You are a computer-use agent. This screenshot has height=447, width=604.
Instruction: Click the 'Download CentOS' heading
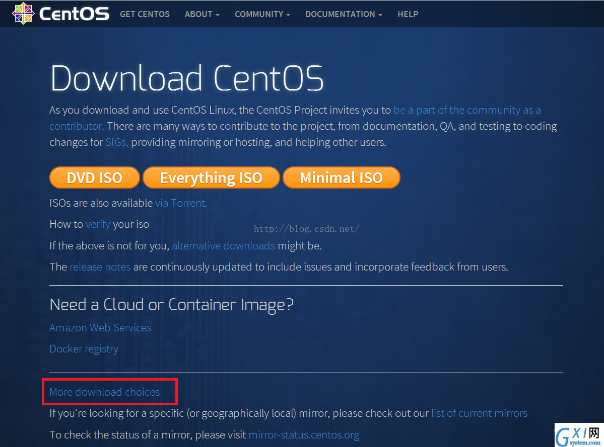tap(187, 78)
